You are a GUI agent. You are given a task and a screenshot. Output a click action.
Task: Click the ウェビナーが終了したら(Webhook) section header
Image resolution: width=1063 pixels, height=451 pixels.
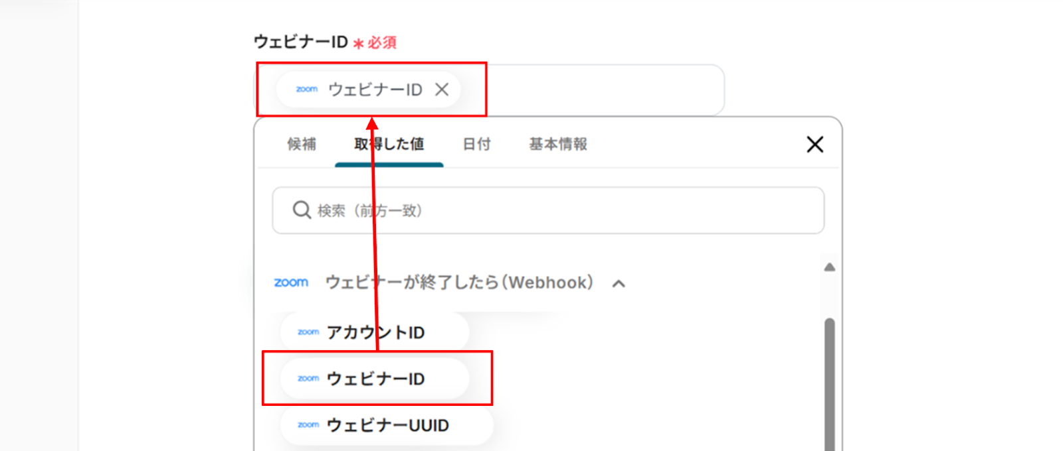tap(458, 283)
